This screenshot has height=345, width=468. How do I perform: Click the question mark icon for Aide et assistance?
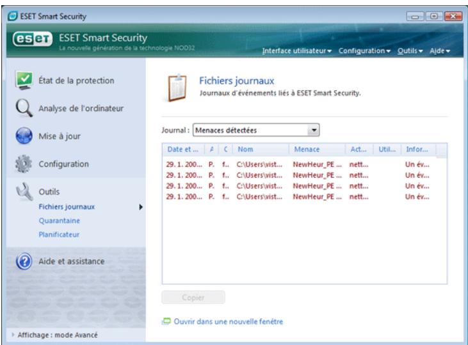click(24, 261)
